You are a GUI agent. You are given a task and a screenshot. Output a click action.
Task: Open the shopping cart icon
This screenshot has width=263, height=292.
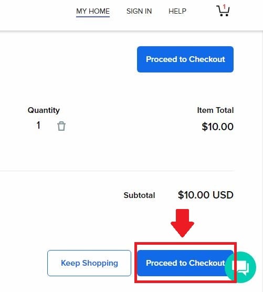(223, 11)
